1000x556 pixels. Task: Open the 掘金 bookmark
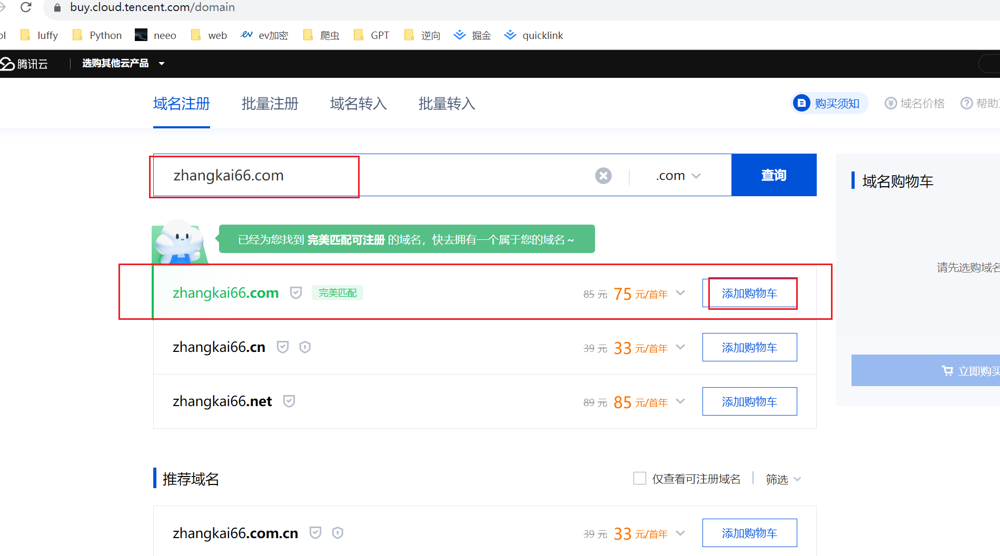(472, 35)
